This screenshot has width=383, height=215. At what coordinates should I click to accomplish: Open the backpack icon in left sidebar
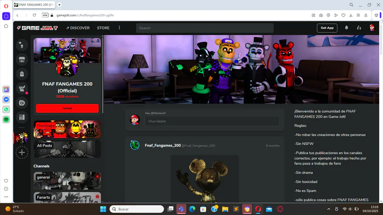pos(22,74)
